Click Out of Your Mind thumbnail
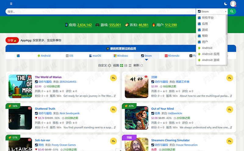The image size is (244, 151). pyautogui.click(x=136, y=118)
